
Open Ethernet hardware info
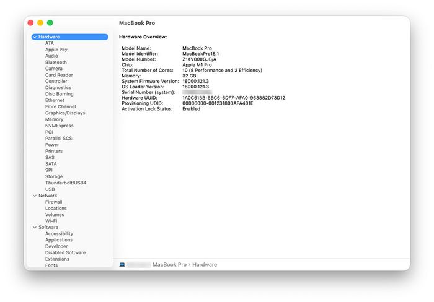point(55,100)
